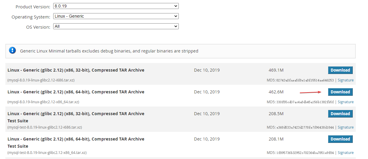Screen dimensions: 368x159
Task: Click the mysql-test x86_64 tar.xz filename
Action: (47, 153)
